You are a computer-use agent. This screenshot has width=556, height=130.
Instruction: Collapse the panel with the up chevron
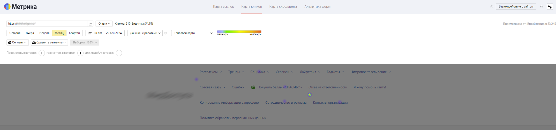pyautogui.click(x=541, y=7)
